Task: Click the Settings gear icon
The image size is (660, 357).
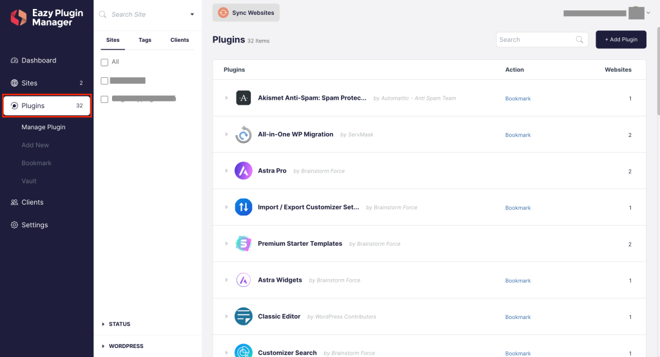Action: (x=14, y=225)
